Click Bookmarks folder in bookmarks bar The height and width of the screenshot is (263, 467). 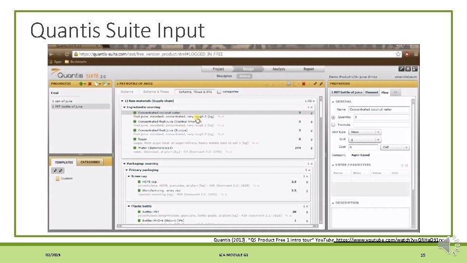coord(76,62)
